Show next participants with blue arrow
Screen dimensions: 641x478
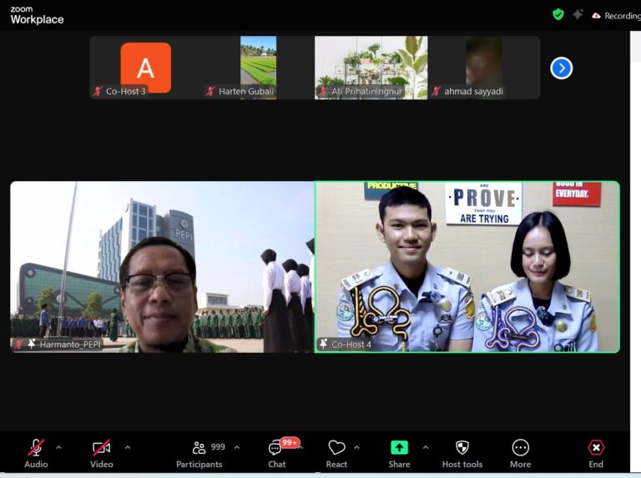pyautogui.click(x=562, y=68)
